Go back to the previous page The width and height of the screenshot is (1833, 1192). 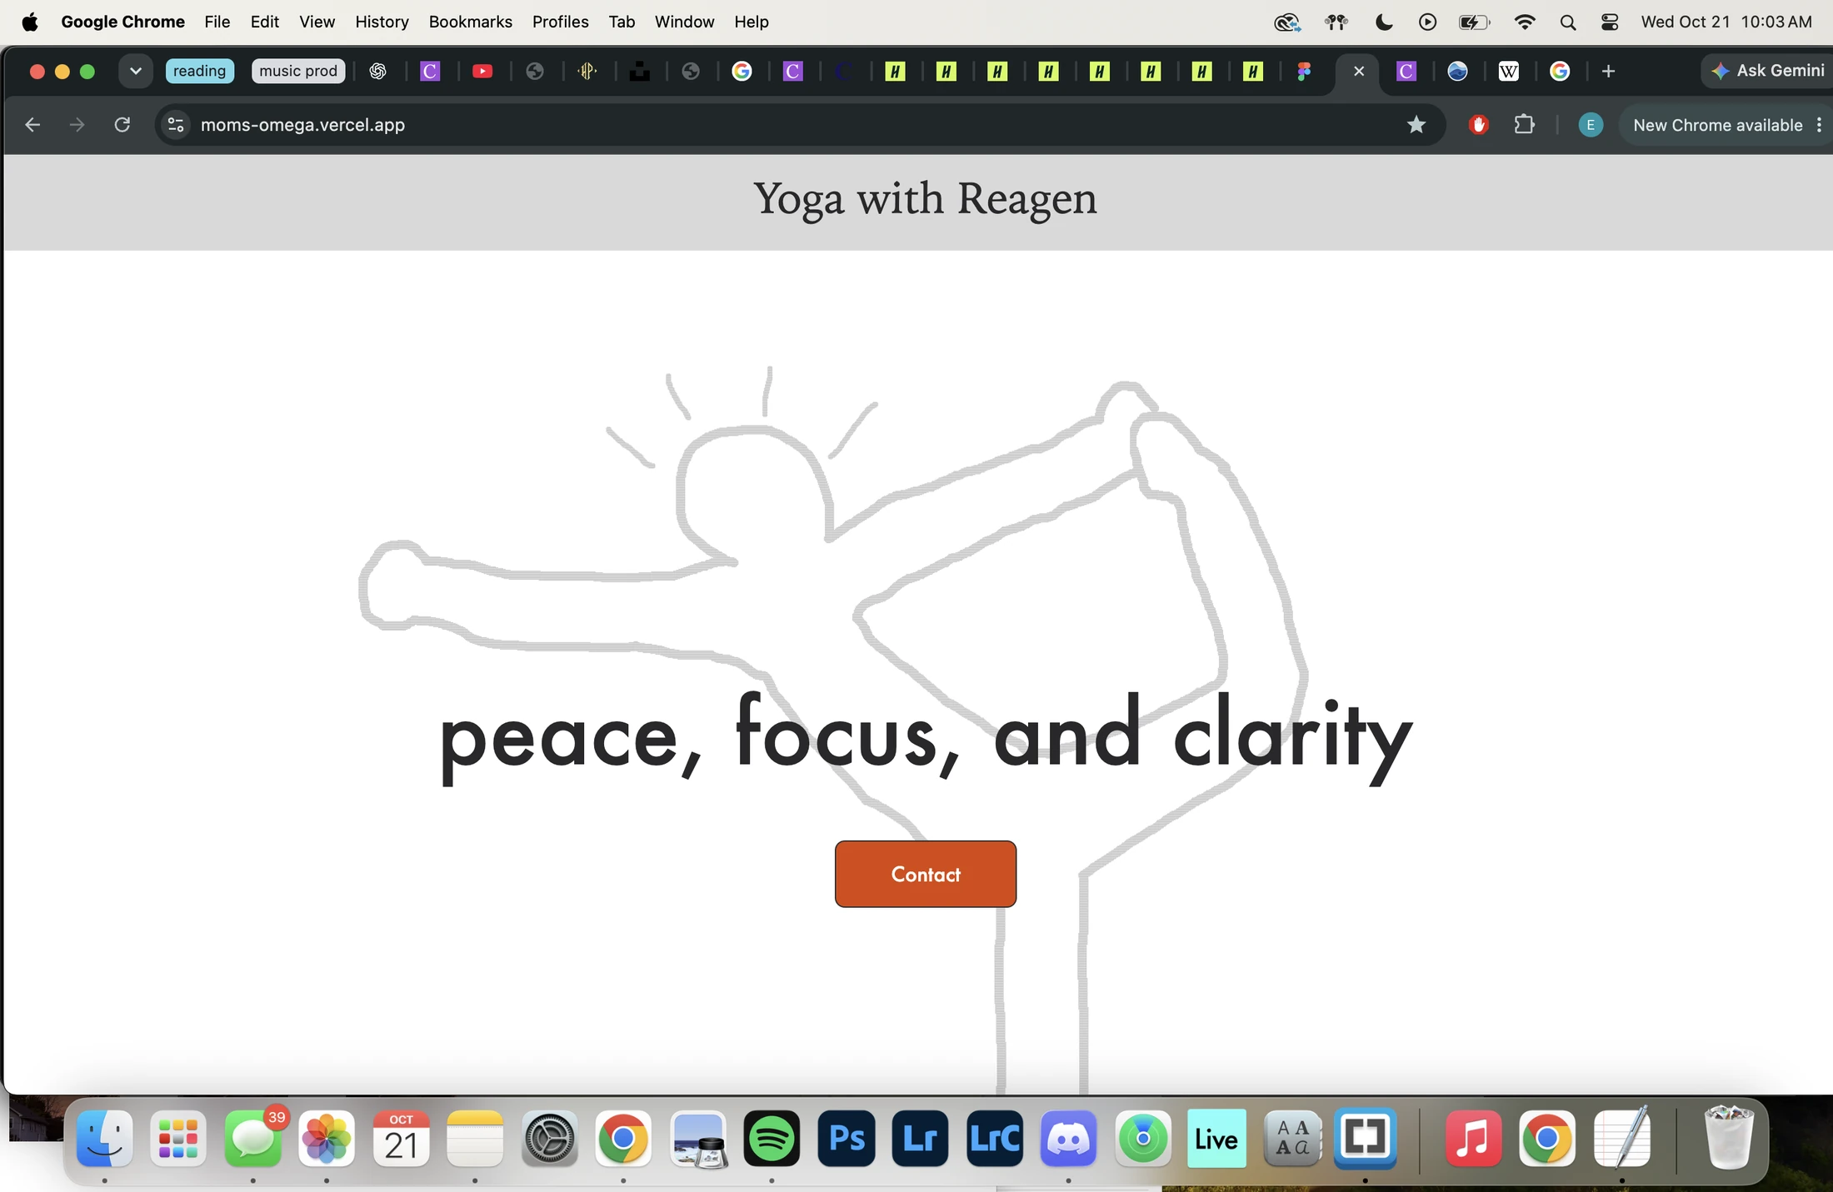(32, 124)
